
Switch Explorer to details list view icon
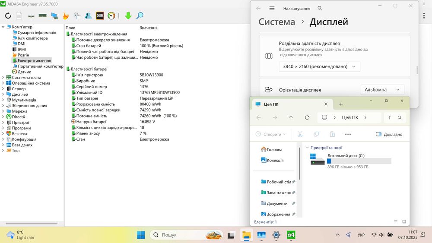396,221
